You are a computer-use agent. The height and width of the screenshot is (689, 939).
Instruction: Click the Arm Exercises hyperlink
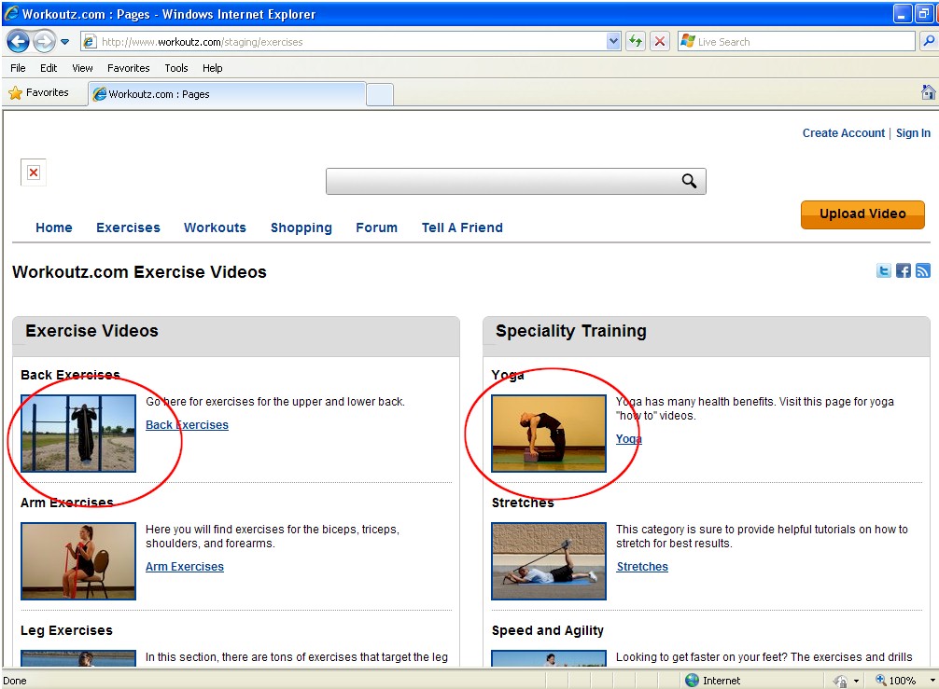click(x=185, y=567)
